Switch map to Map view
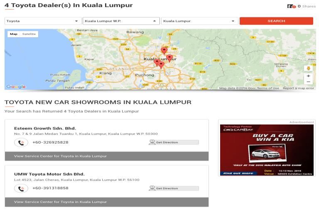The height and width of the screenshot is (210, 319). (14, 34)
